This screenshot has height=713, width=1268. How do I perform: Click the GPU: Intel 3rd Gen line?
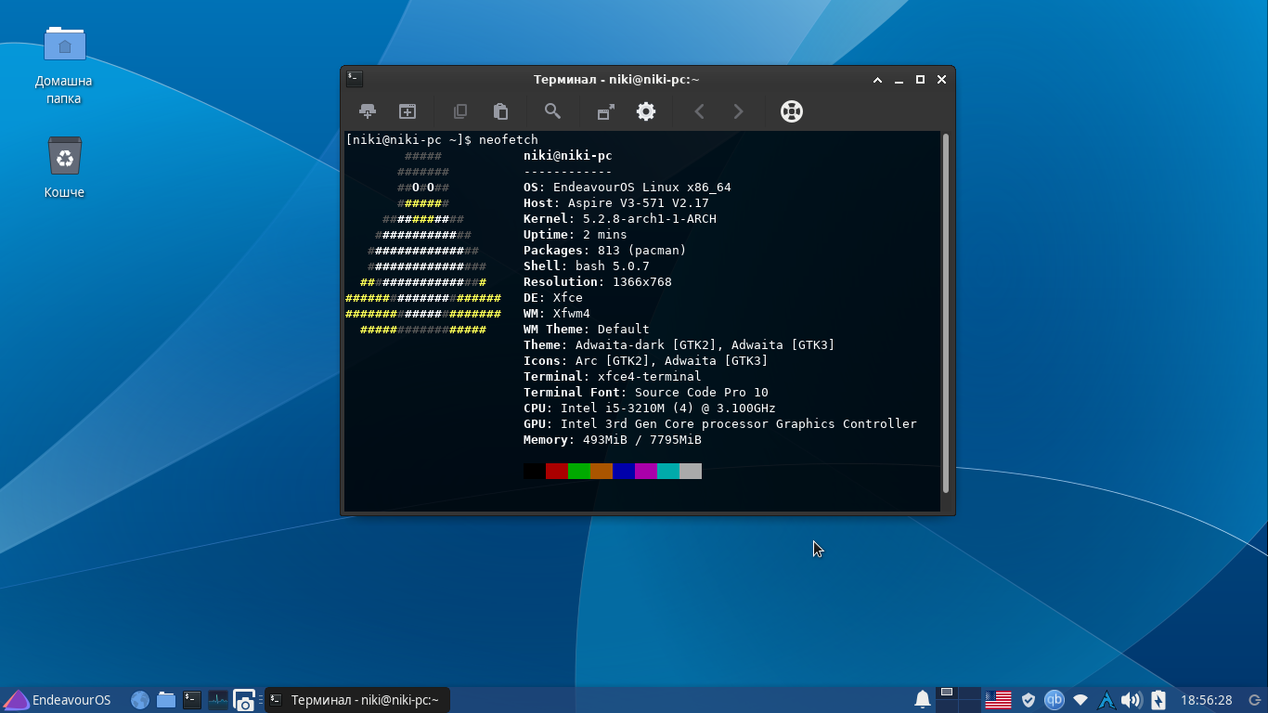click(x=720, y=423)
